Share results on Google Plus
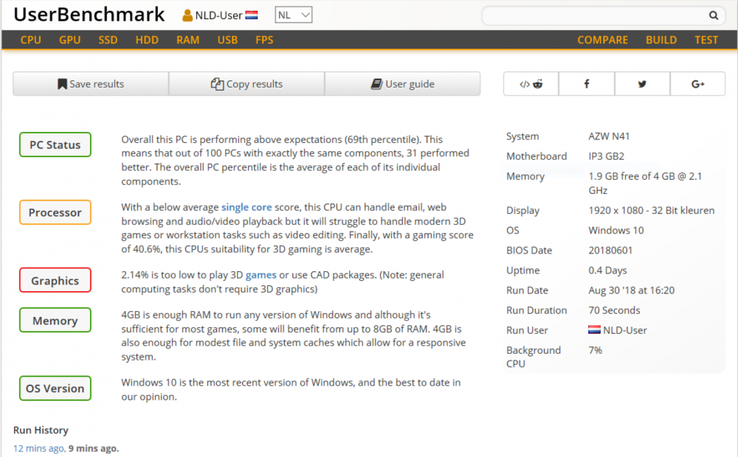This screenshot has height=457, width=738. [x=697, y=84]
